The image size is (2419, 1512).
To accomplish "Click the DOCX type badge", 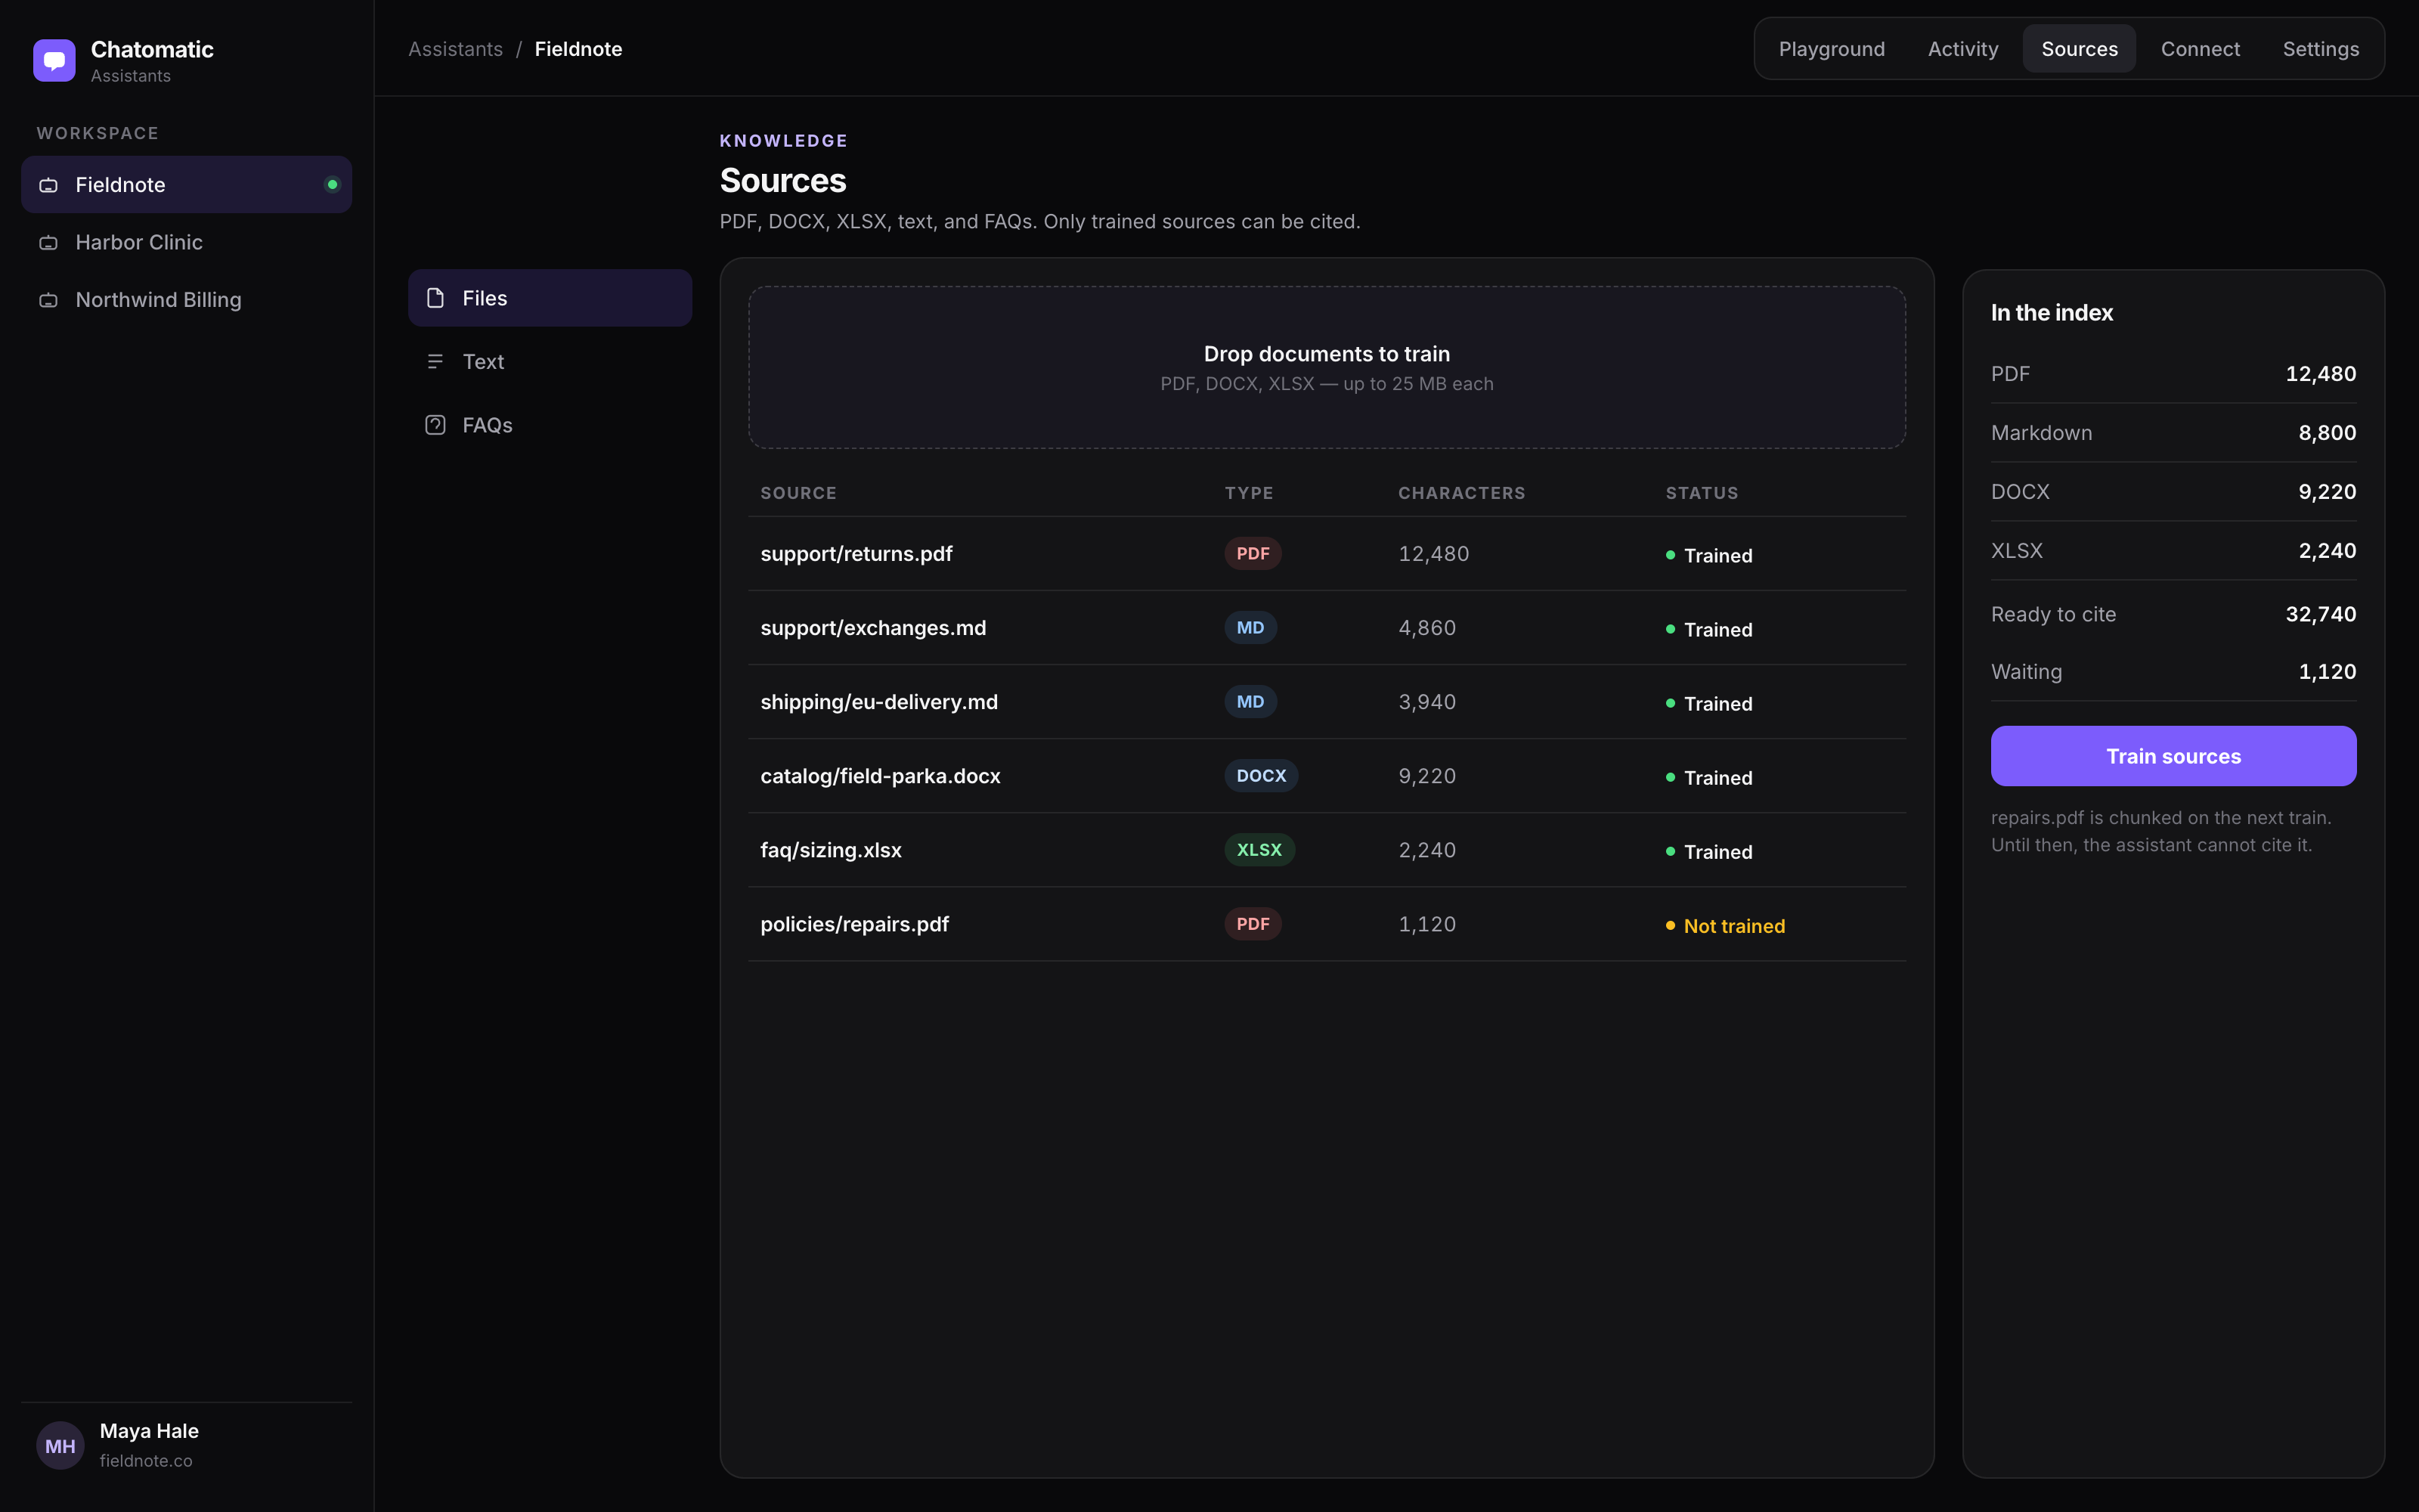I will tap(1260, 776).
